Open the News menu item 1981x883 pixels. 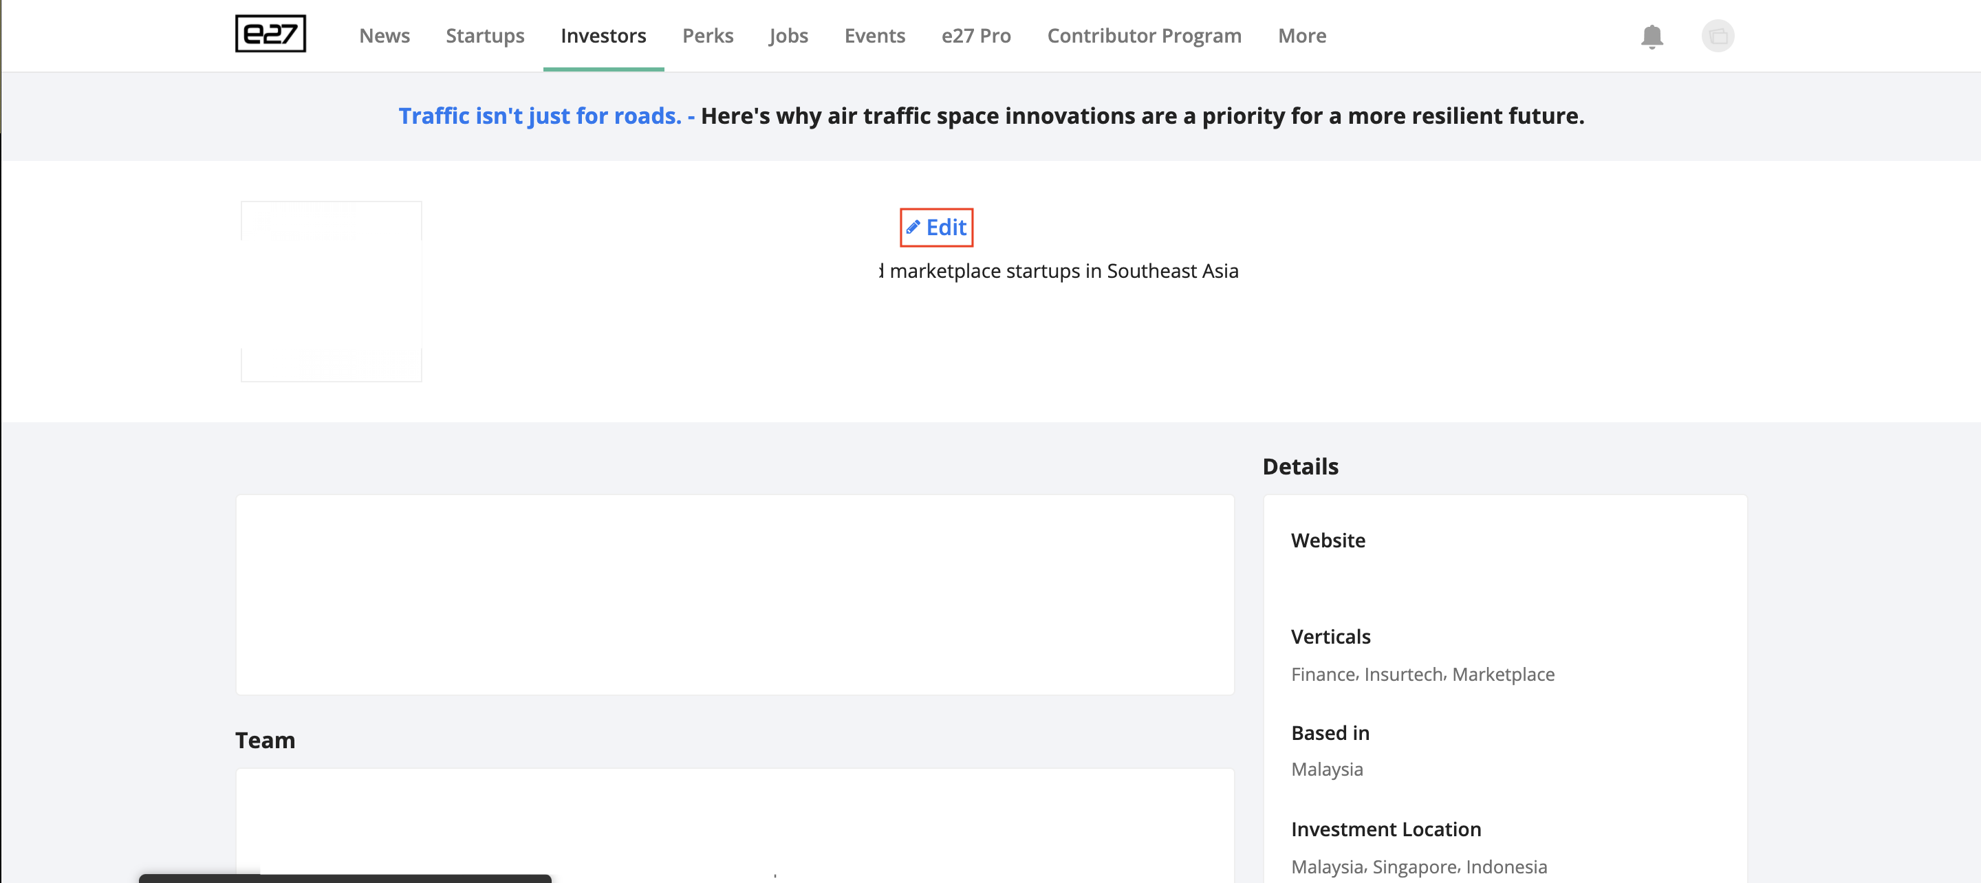click(x=384, y=36)
